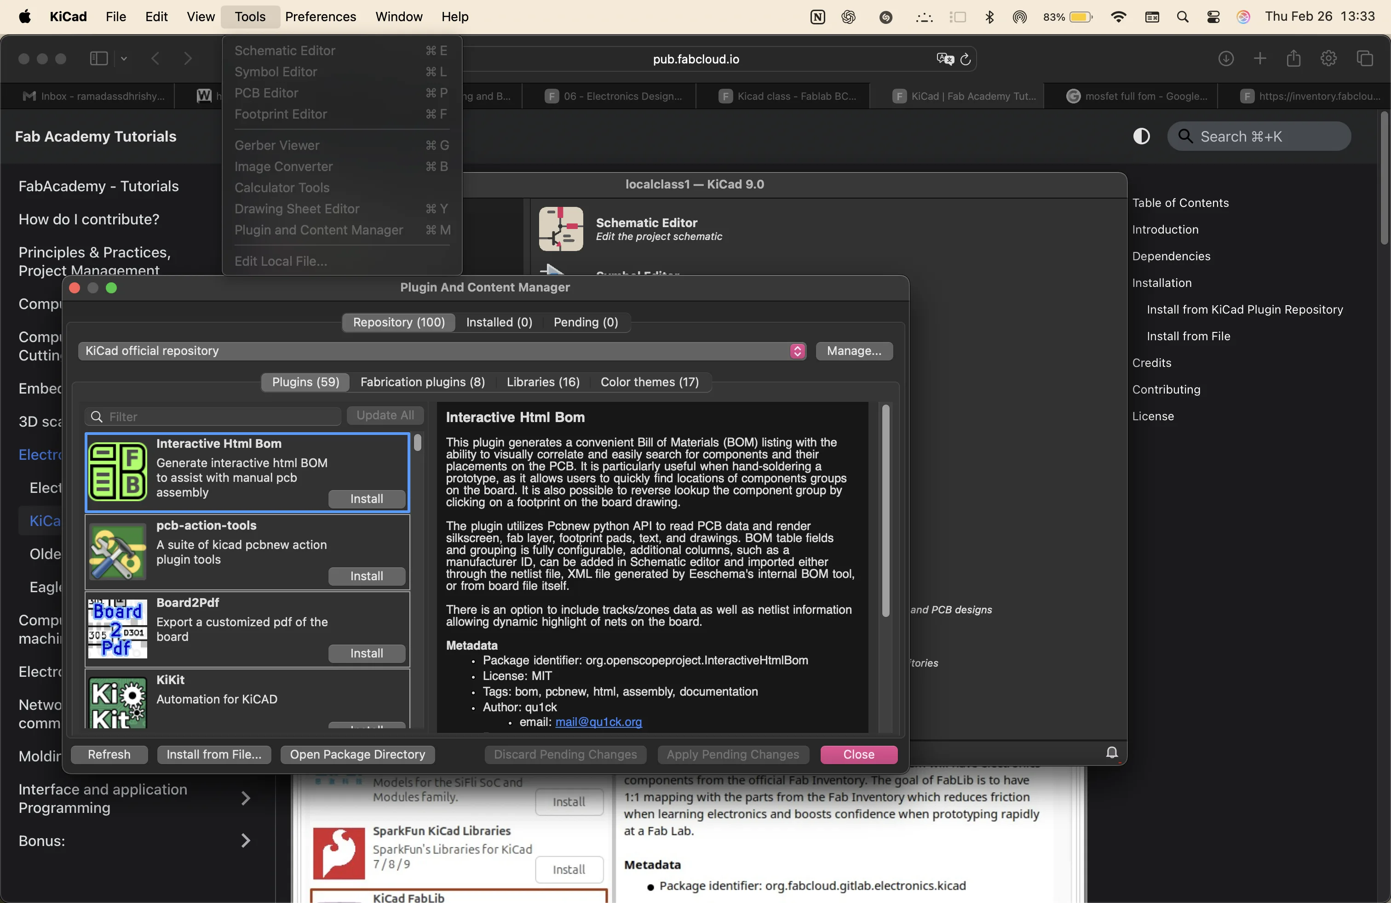Click the Safari share icon
1391x903 pixels.
click(x=1293, y=58)
